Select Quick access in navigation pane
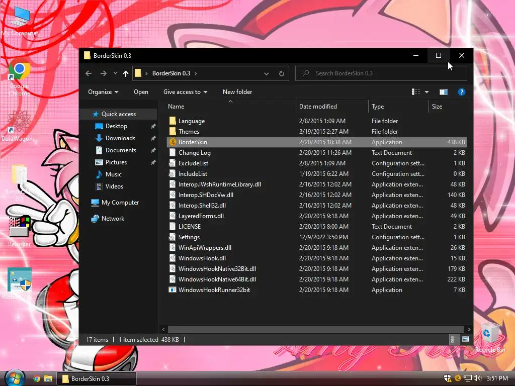The image size is (515, 386). [x=119, y=114]
